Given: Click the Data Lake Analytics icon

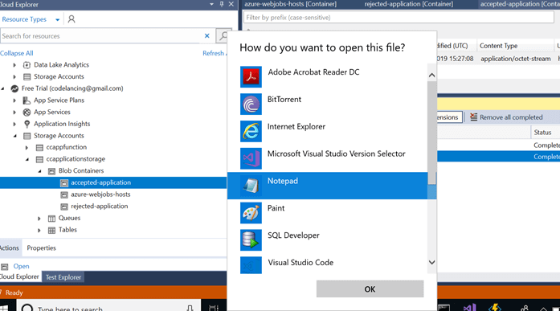Looking at the screenshot, I should [x=27, y=65].
